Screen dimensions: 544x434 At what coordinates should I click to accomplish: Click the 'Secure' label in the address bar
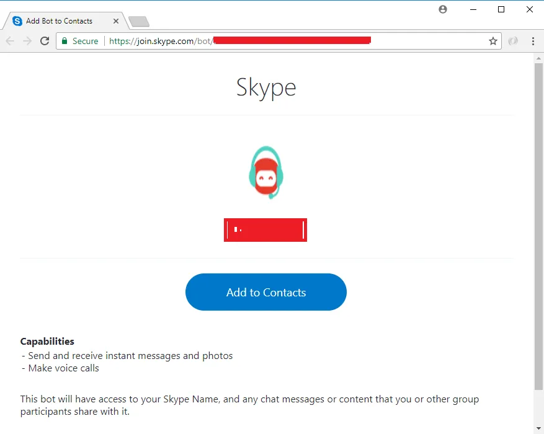(x=85, y=42)
